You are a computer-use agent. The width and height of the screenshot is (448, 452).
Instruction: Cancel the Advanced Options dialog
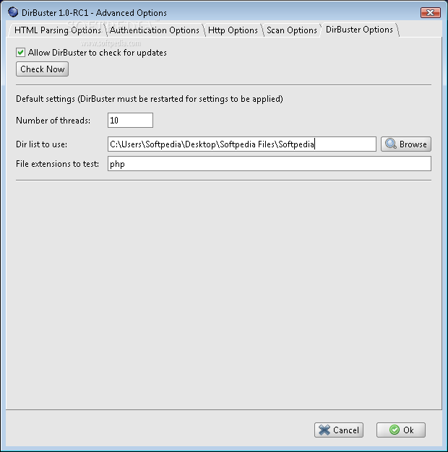click(339, 430)
